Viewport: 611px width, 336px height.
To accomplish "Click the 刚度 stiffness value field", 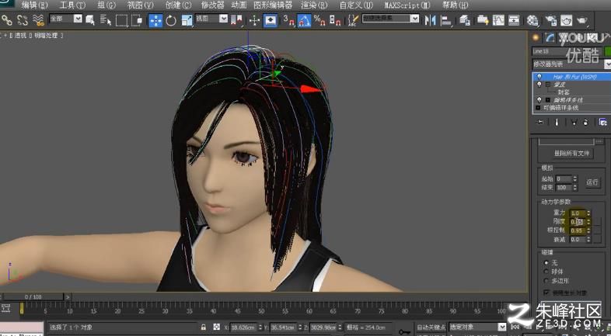I will [x=578, y=222].
